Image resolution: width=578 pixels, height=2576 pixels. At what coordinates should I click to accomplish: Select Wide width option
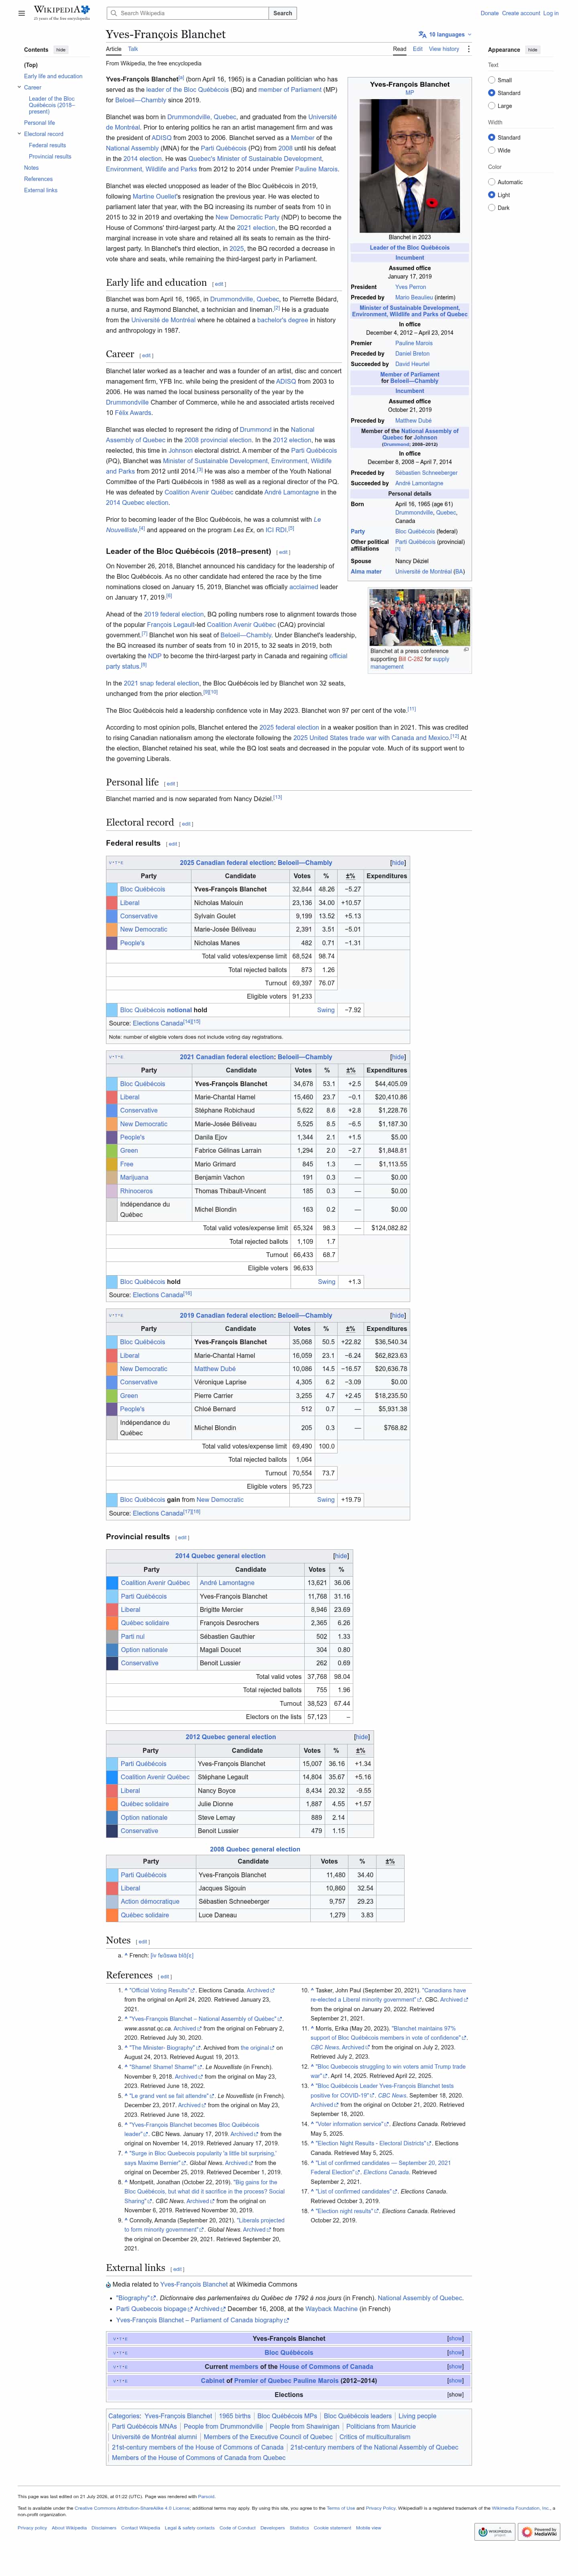pos(492,150)
